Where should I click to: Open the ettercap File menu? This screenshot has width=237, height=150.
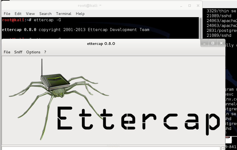click(7, 52)
